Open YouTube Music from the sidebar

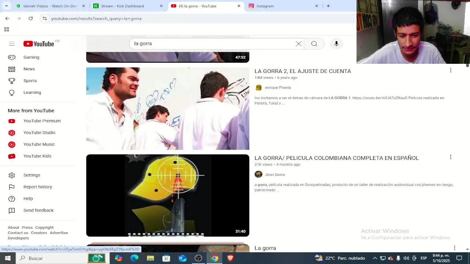(x=39, y=144)
